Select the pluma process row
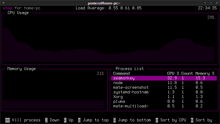This screenshot has width=220, height=124. coord(164,102)
